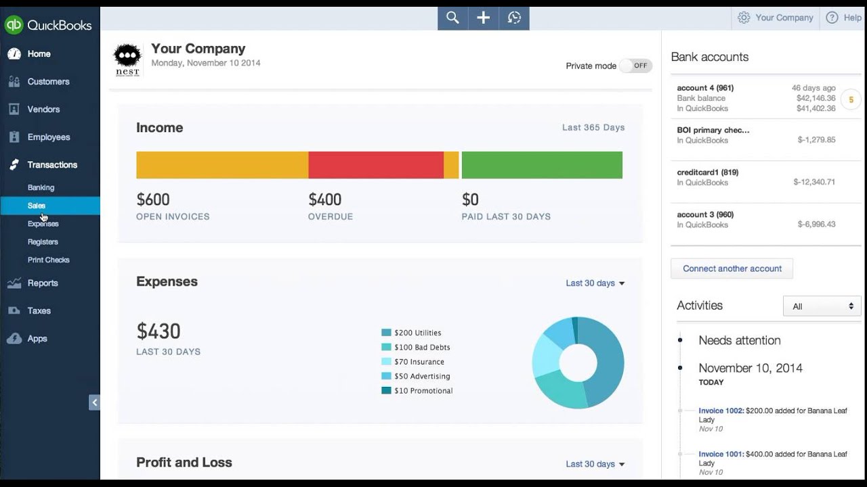Open Invoice 1002 link
867x487 pixels.
pyautogui.click(x=721, y=411)
